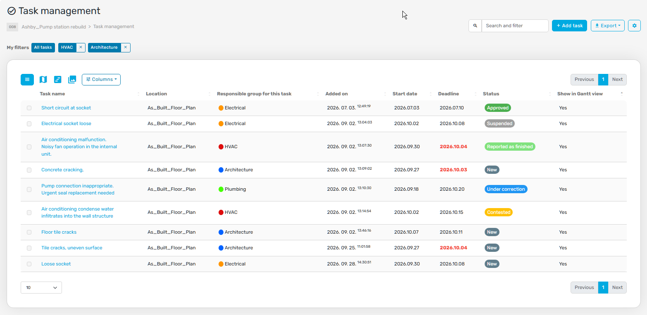647x315 pixels.
Task: Select the All tasks filter tab
Action: pos(43,47)
